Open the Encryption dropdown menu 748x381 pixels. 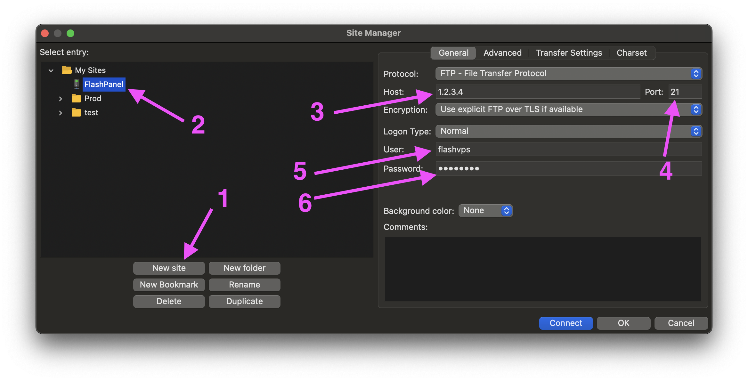pyautogui.click(x=568, y=109)
